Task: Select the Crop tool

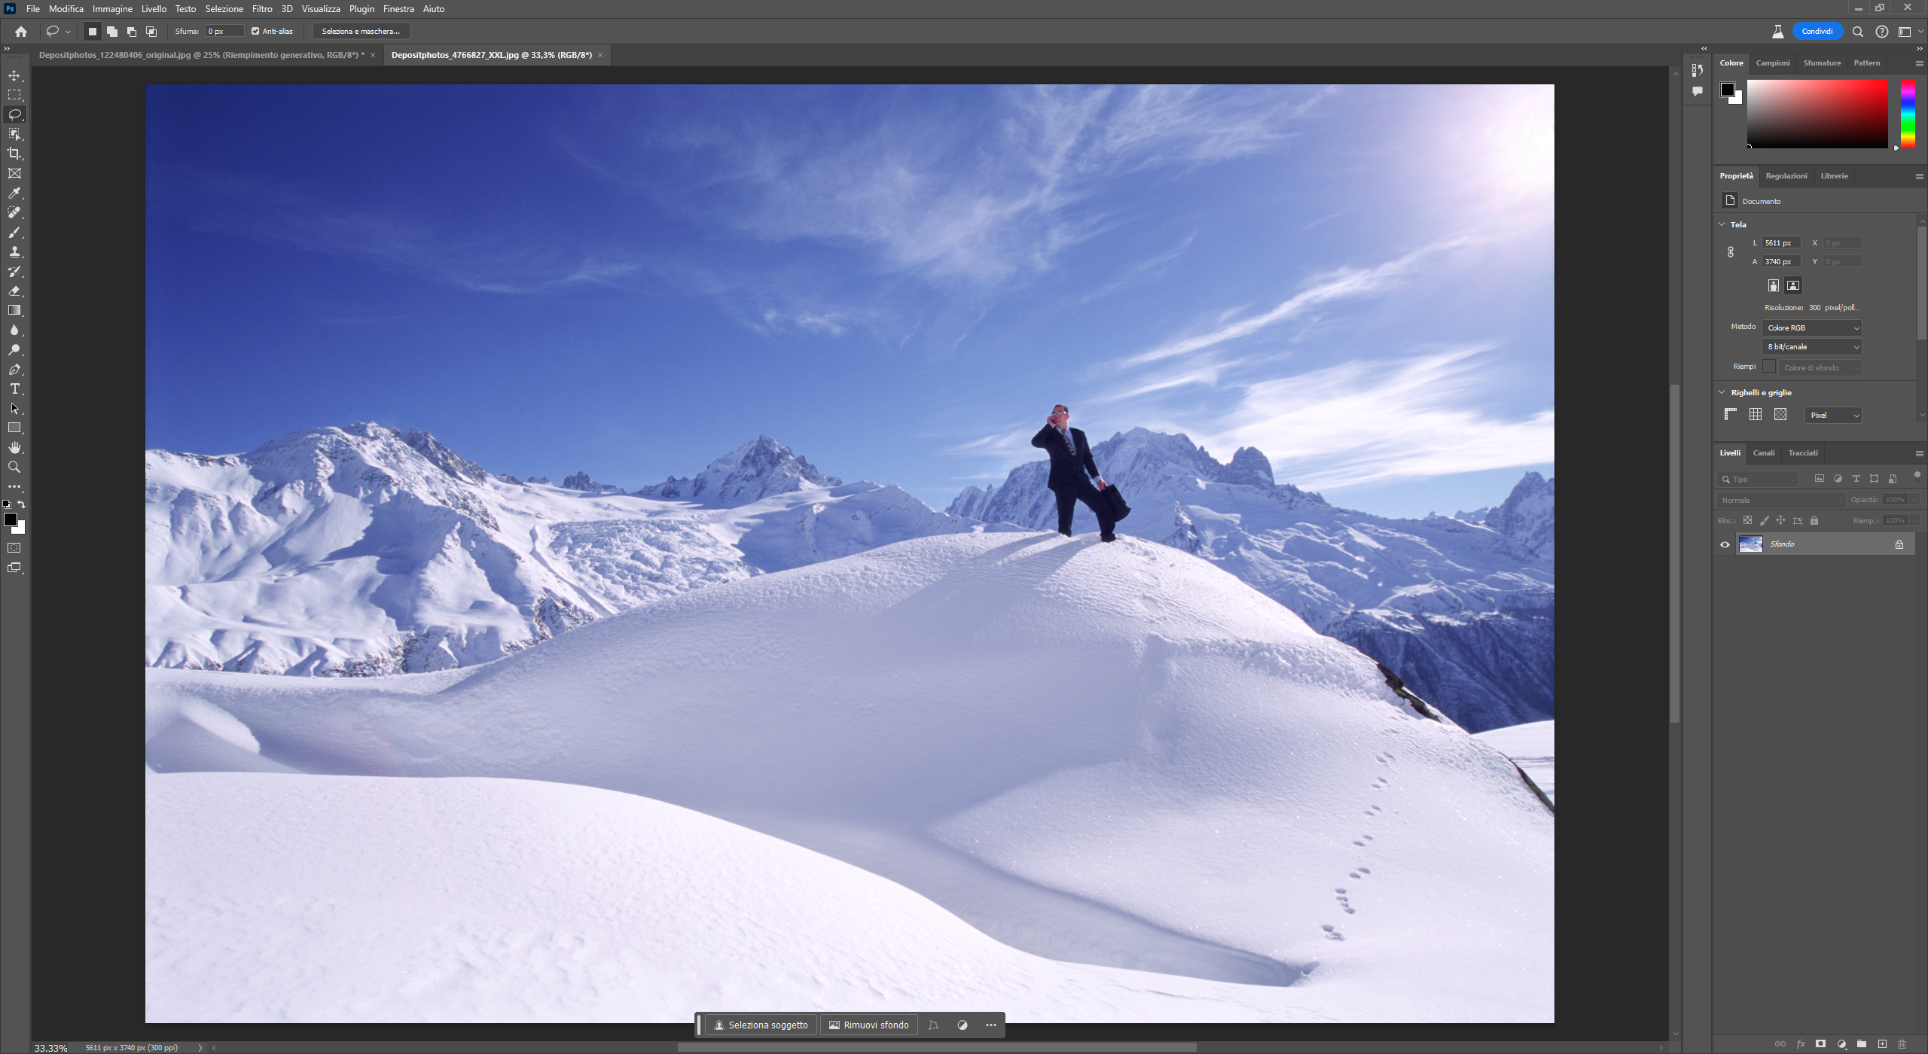Action: (x=14, y=154)
